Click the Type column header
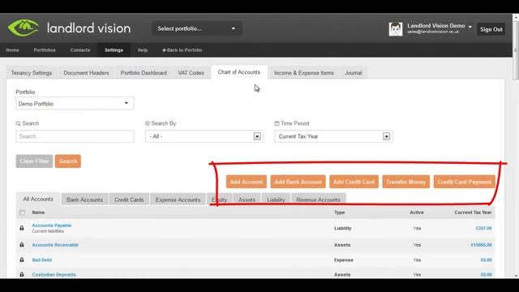Viewport: 519px width, 292px height. [339, 213]
